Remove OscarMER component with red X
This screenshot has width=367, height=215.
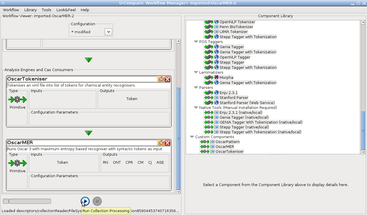(x=167, y=143)
